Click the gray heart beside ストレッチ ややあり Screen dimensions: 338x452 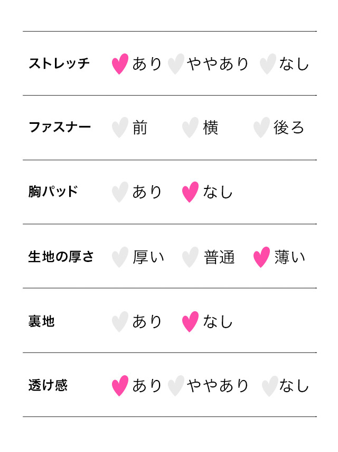point(176,64)
